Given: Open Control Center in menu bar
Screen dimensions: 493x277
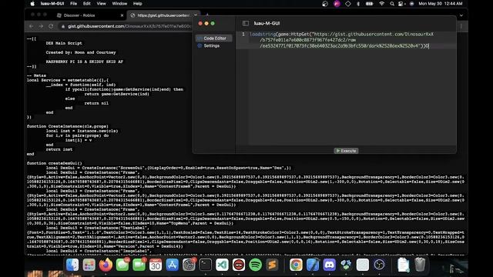Looking at the screenshot, I should click(401, 4).
